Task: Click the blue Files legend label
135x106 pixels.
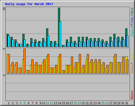Action: [x=132, y=21]
